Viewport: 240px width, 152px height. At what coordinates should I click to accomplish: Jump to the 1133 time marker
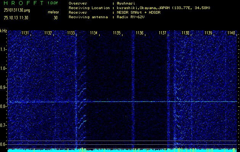[71, 33]
